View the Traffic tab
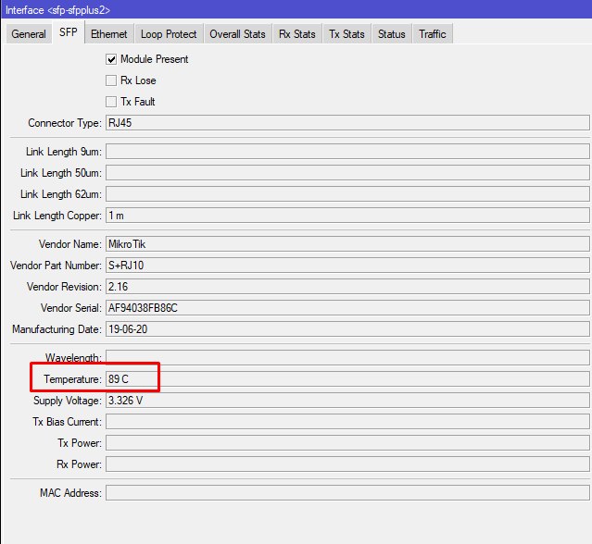Image resolution: width=592 pixels, height=544 pixels. (x=433, y=34)
